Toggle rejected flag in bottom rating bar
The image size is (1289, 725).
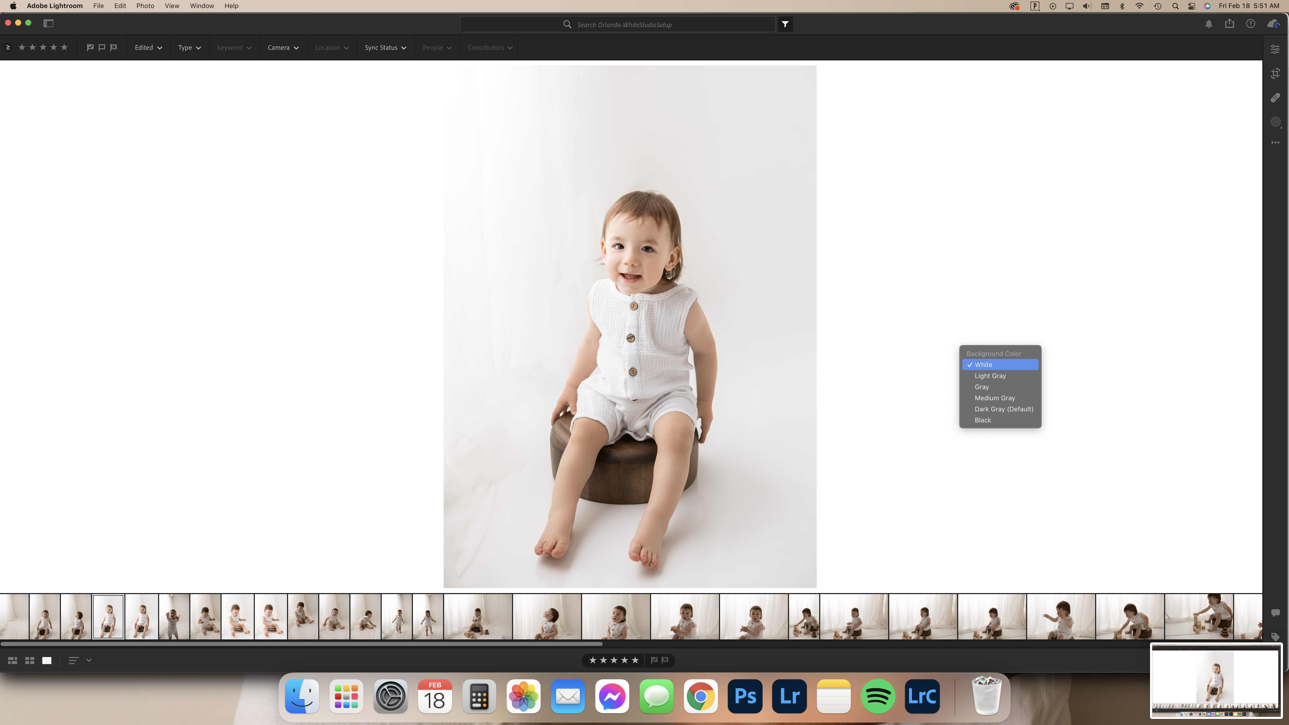pyautogui.click(x=665, y=661)
